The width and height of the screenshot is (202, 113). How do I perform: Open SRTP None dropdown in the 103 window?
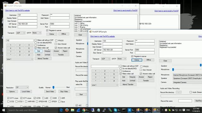click(x=122, y=59)
